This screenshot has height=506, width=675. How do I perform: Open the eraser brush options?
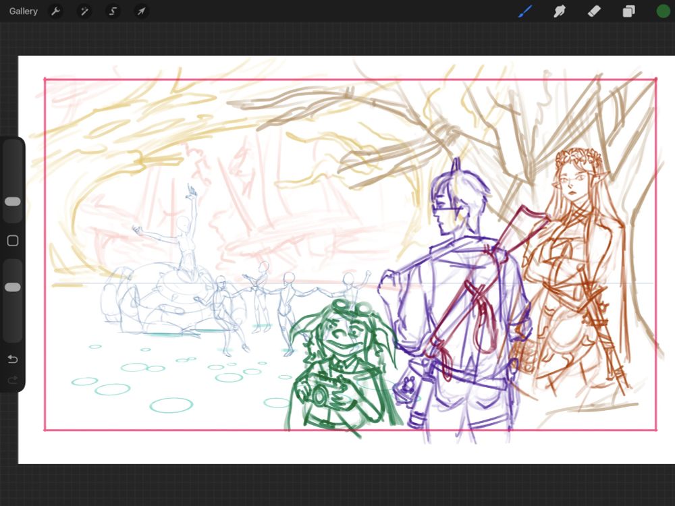[595, 11]
